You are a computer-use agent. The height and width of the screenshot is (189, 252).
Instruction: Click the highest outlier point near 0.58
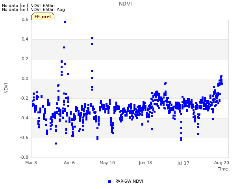[65, 22]
